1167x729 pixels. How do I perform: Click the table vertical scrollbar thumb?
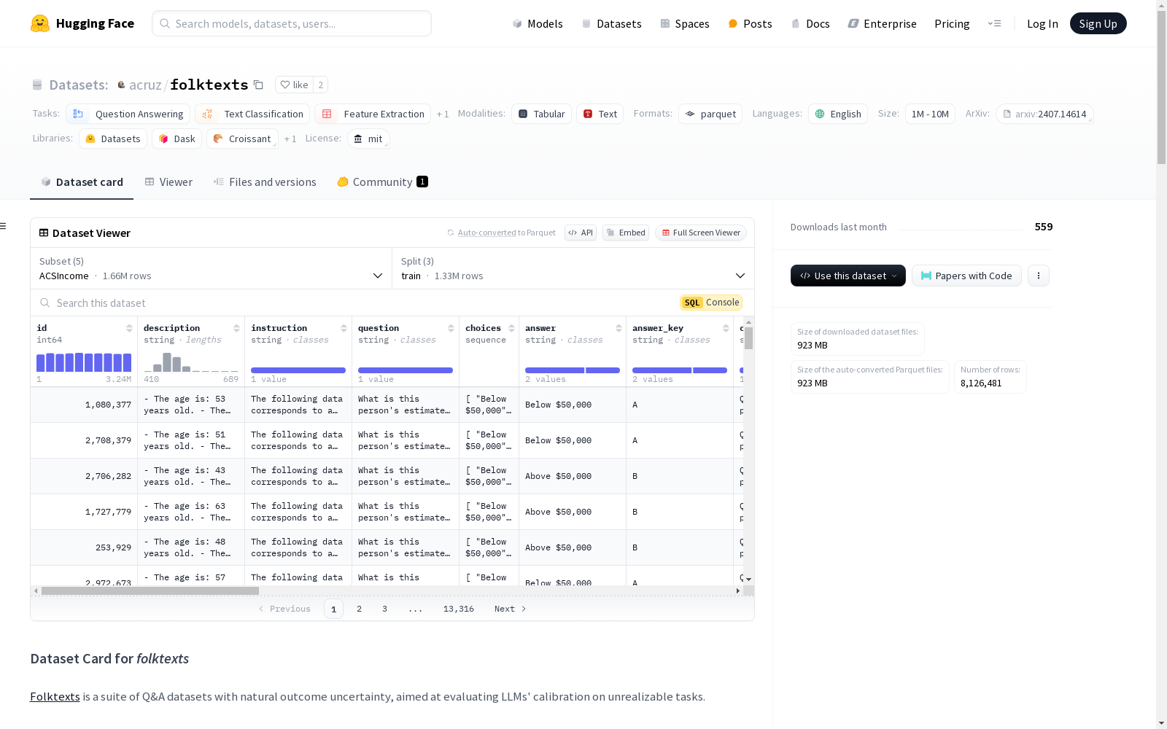[748, 338]
